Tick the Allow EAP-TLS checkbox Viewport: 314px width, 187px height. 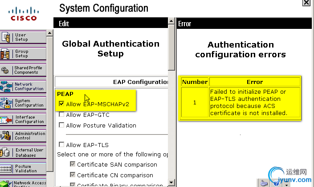pos(61,144)
